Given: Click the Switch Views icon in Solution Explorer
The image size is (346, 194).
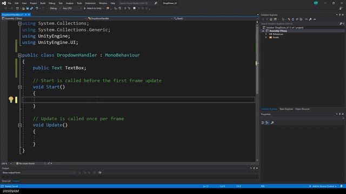Looking at the screenshot, I should [275, 19].
